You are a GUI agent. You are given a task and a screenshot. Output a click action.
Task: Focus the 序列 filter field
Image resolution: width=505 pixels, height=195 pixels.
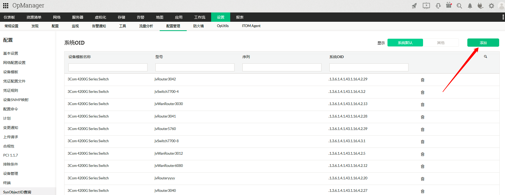[x=282, y=67]
